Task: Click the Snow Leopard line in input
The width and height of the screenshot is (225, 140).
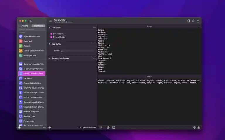Action: pos(104,58)
